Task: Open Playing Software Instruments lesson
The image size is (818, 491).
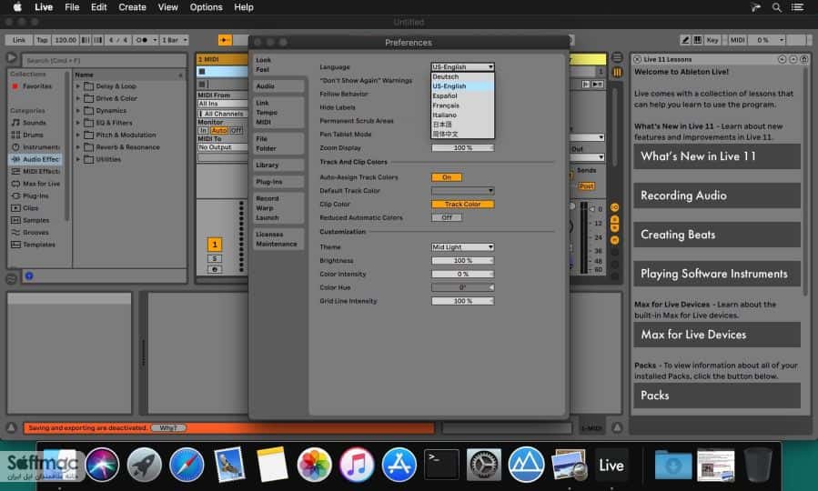Action: pos(717,274)
